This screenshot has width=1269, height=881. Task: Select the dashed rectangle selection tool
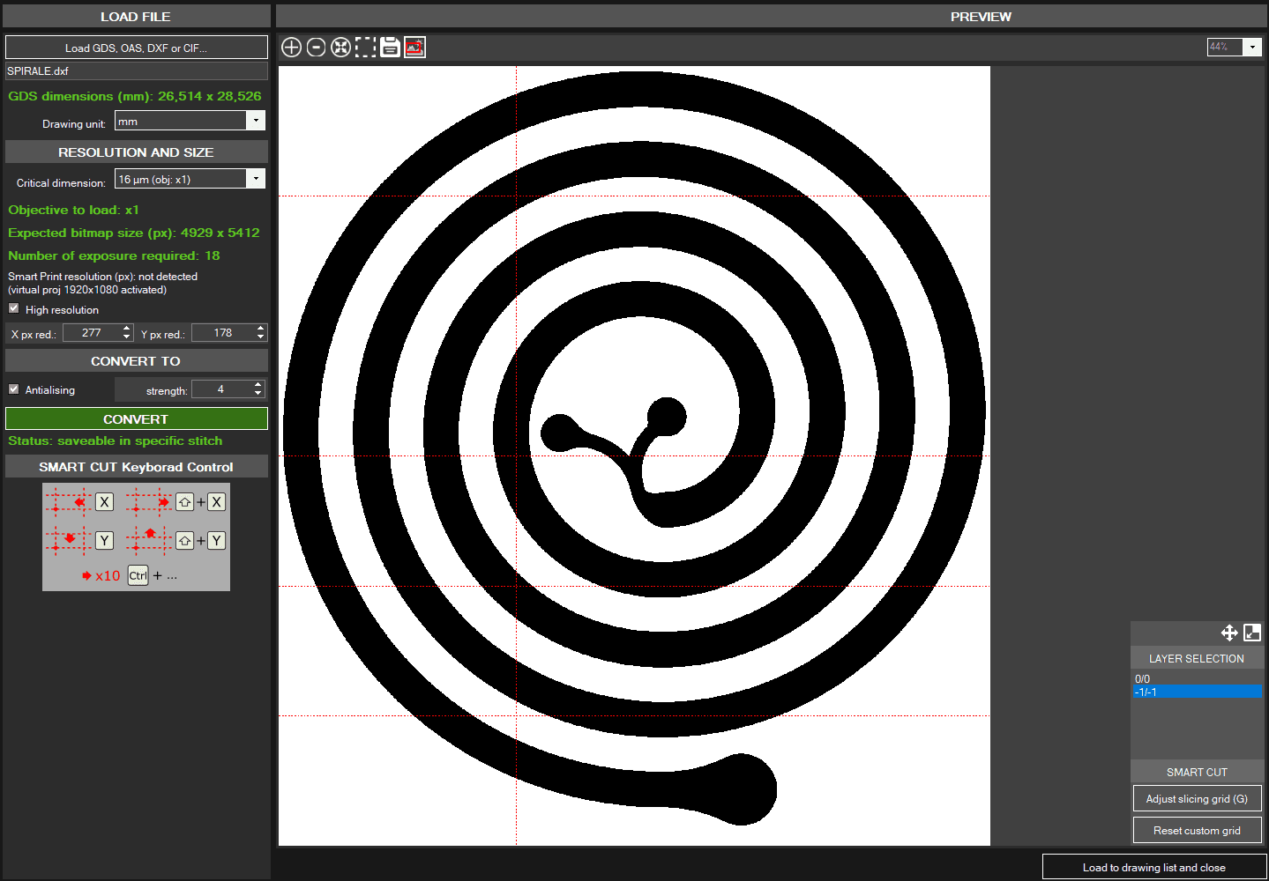click(365, 48)
